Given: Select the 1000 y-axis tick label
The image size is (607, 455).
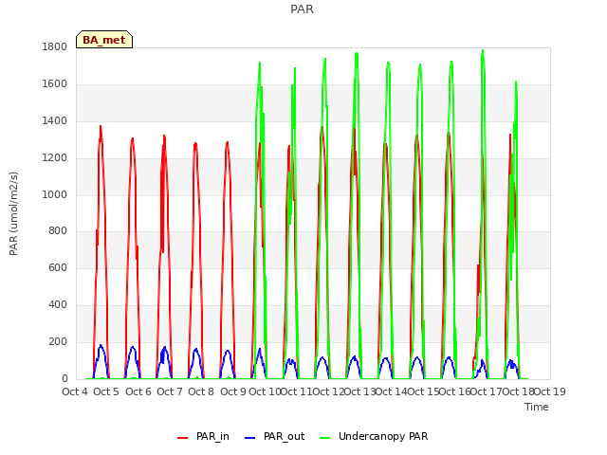Looking at the screenshot, I should 55,194.
